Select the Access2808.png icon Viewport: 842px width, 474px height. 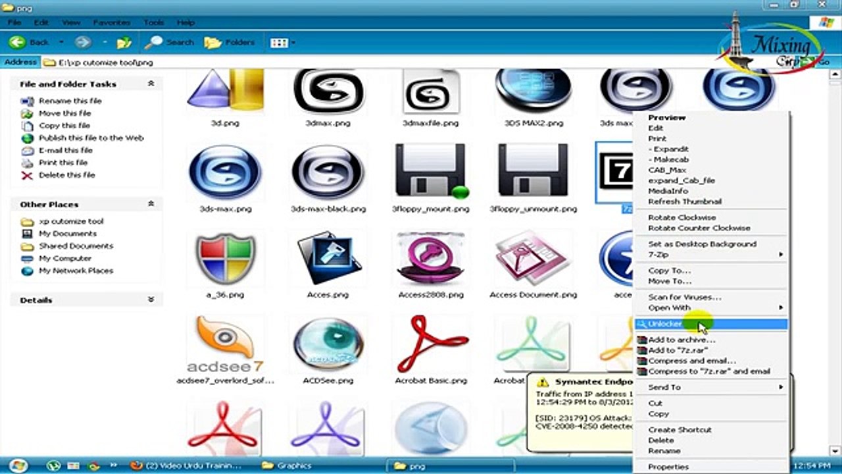(x=431, y=258)
